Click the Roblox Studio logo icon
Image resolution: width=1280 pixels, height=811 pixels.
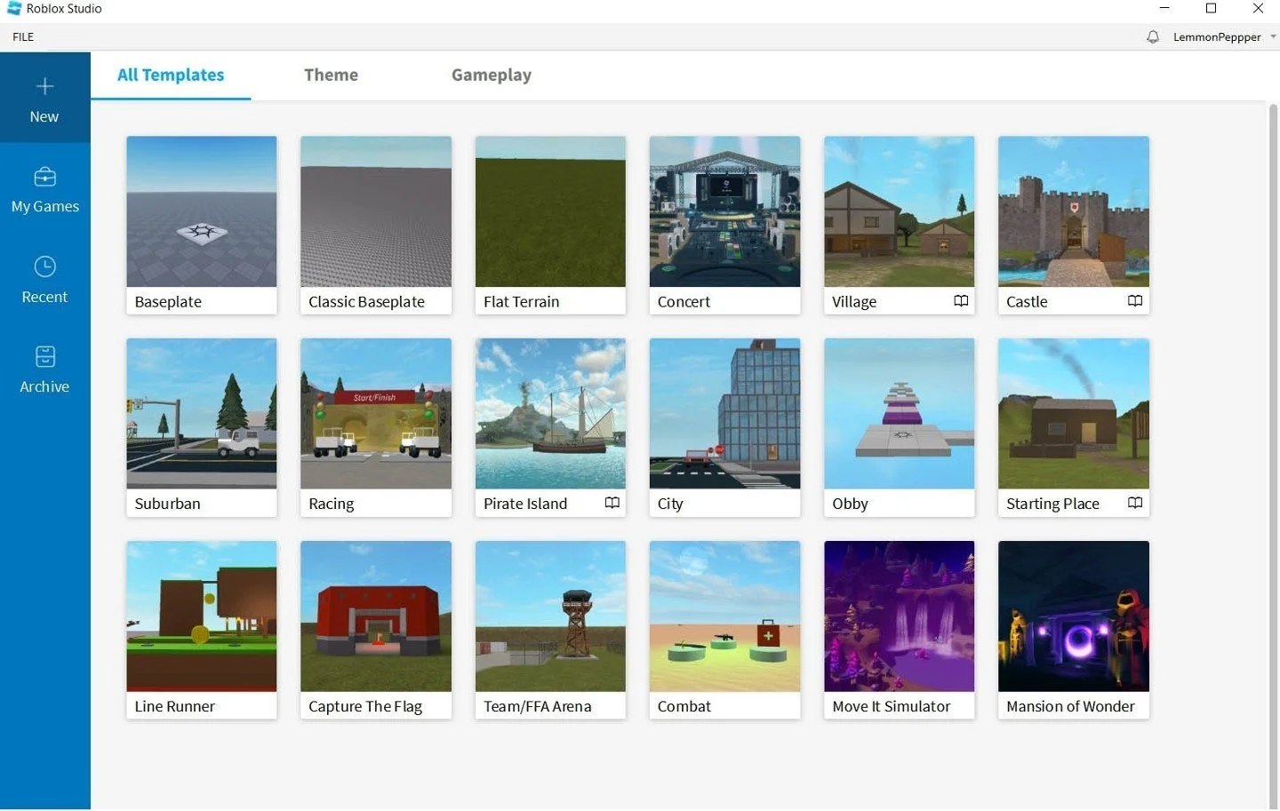[13, 8]
